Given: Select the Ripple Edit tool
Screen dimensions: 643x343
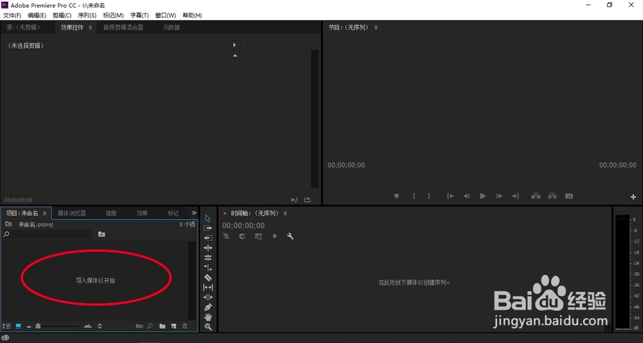Looking at the screenshot, I should (208, 248).
